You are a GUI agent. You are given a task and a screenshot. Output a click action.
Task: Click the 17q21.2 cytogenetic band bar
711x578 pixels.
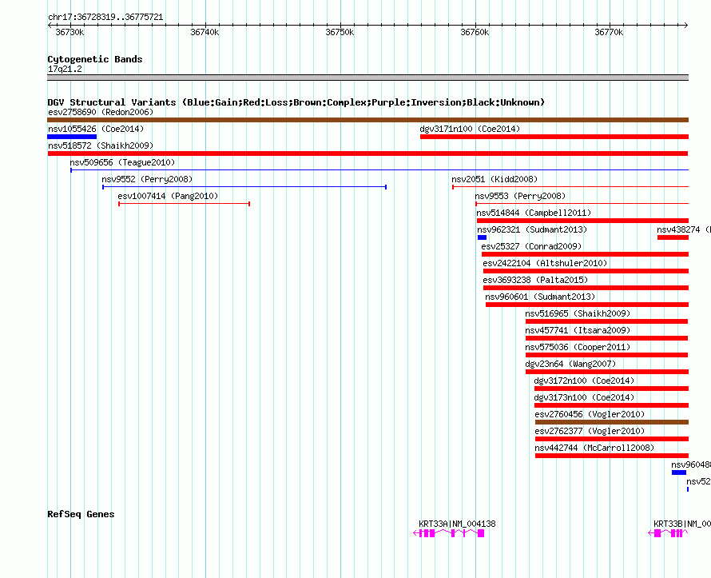(367, 78)
